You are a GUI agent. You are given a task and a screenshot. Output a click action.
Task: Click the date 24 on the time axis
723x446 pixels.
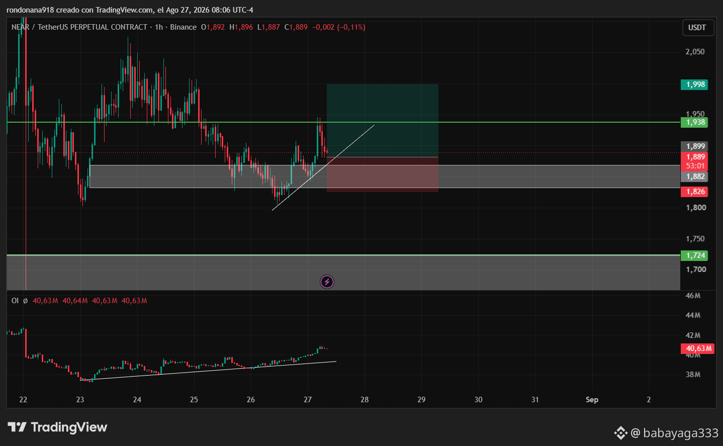[x=137, y=400]
